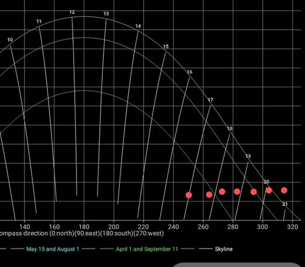Click the 180 south axis tick label
Image resolution: width=305 pixels, height=267 pixels.
(x=84, y=227)
